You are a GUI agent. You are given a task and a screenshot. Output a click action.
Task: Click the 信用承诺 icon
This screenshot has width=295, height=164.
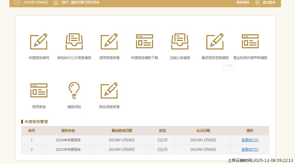coord(39,90)
